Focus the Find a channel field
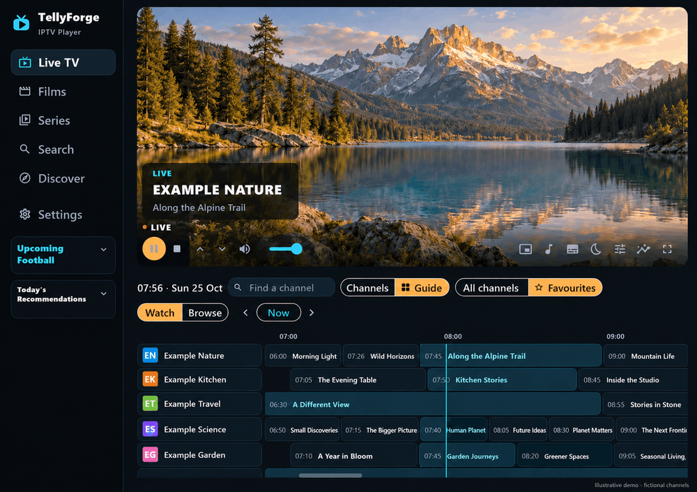This screenshot has height=492, width=697. point(282,288)
